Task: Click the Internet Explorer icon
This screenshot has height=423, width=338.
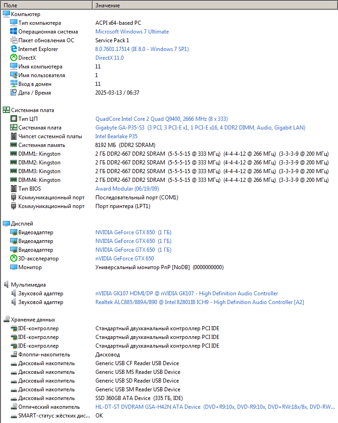Action: click(13, 49)
